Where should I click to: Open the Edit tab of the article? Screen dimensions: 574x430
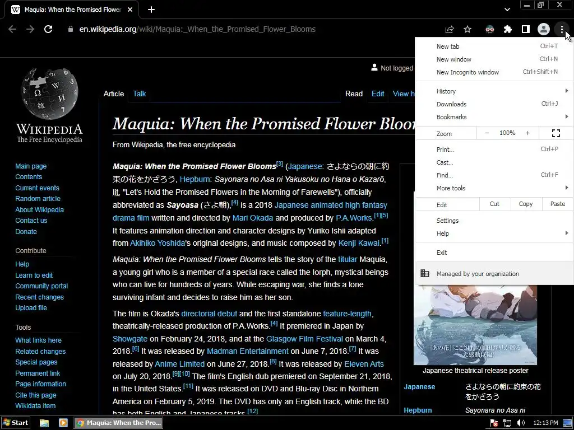378,94
